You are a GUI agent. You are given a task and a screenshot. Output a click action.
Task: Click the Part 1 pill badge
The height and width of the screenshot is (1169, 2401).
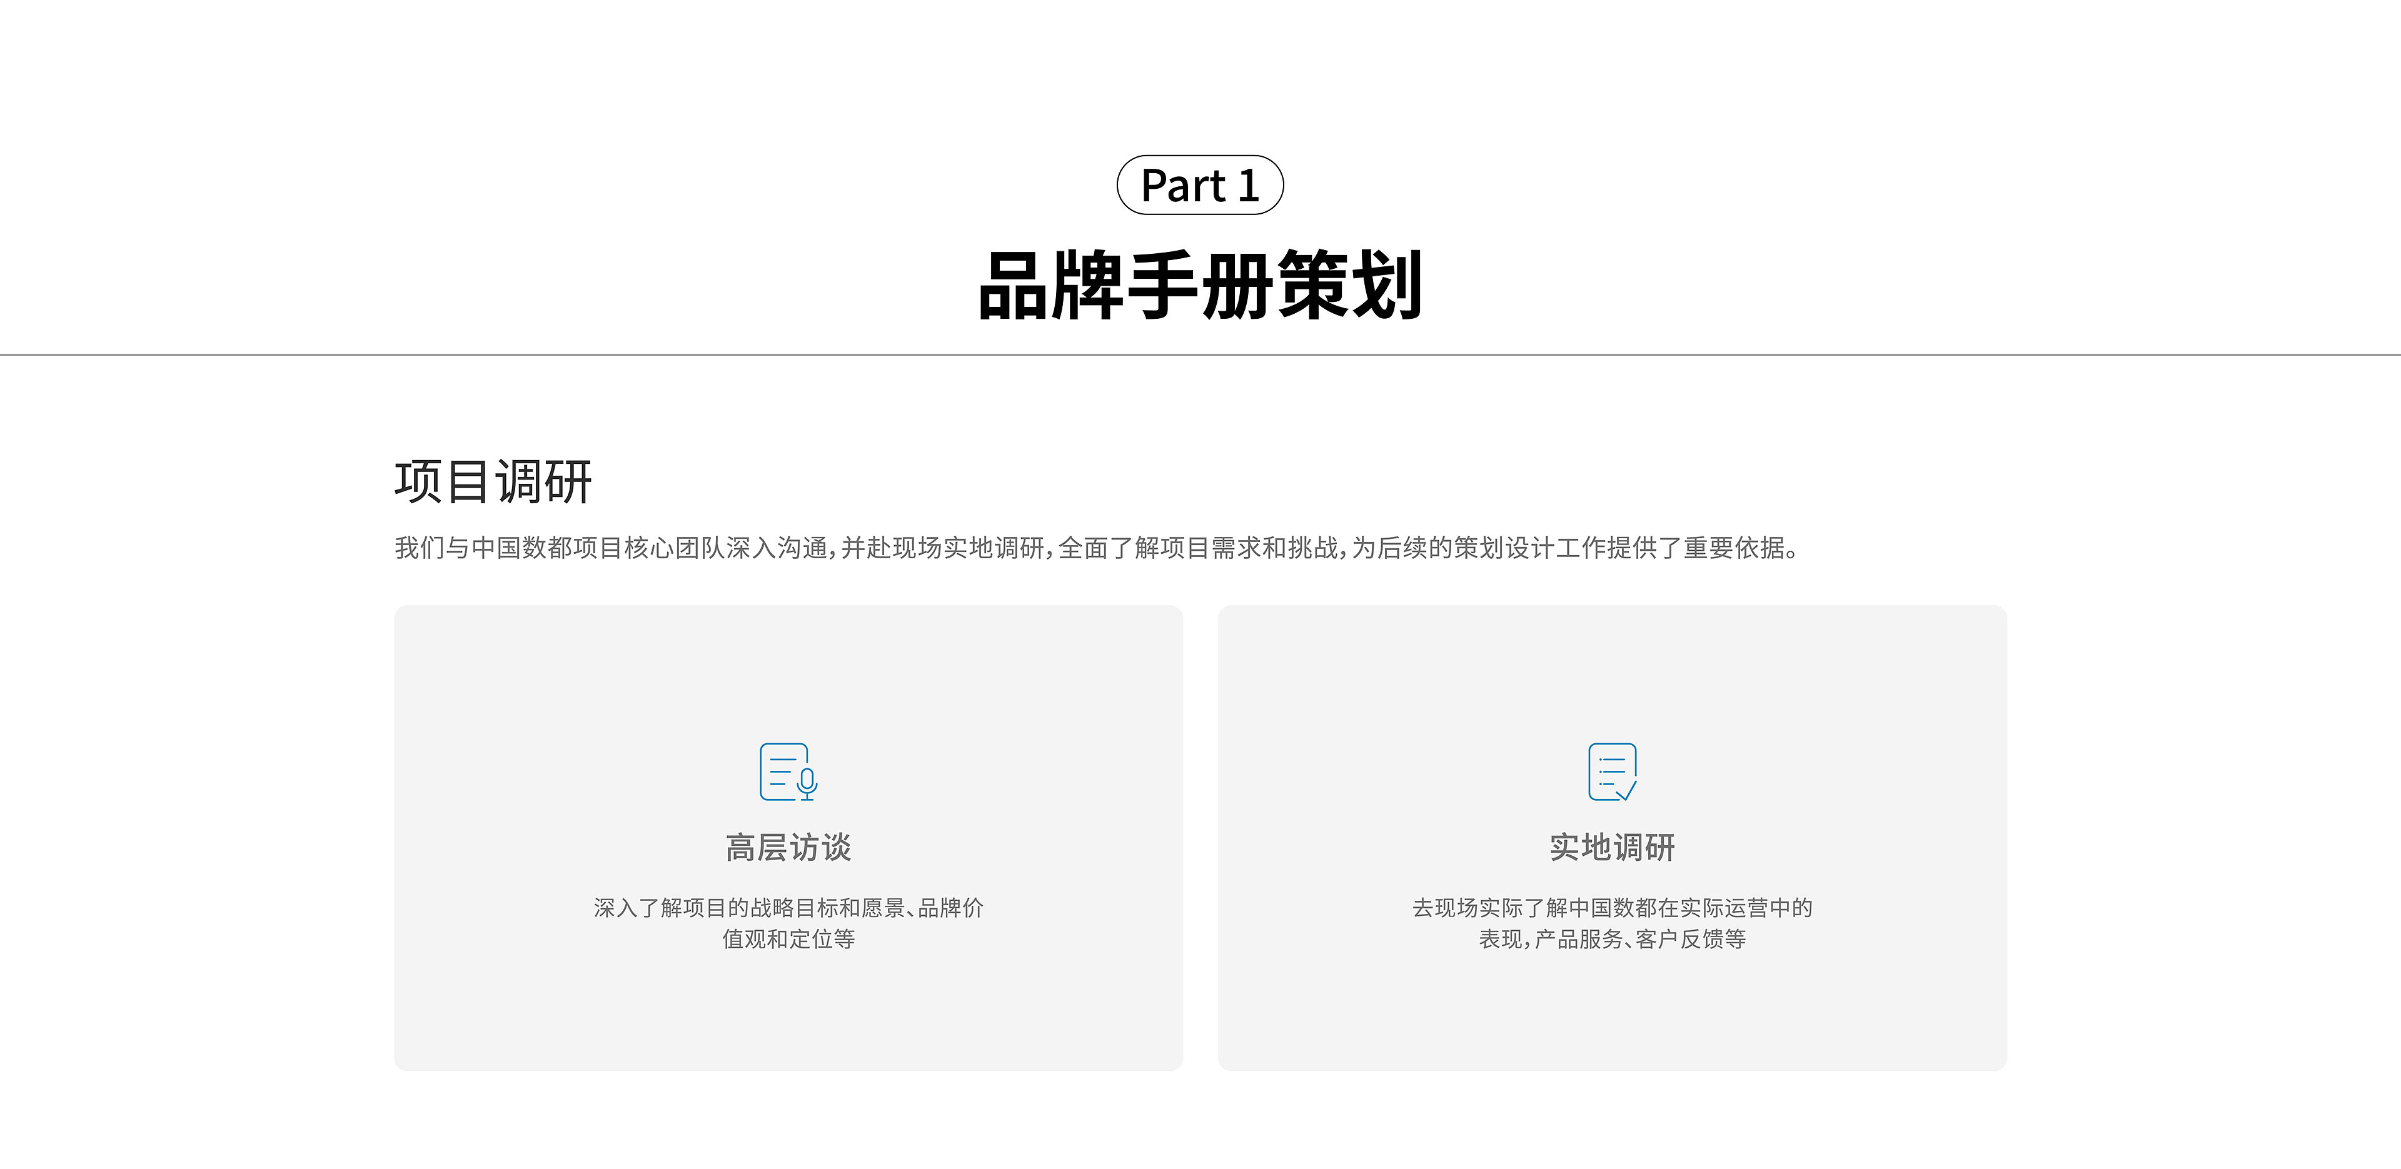click(1200, 184)
